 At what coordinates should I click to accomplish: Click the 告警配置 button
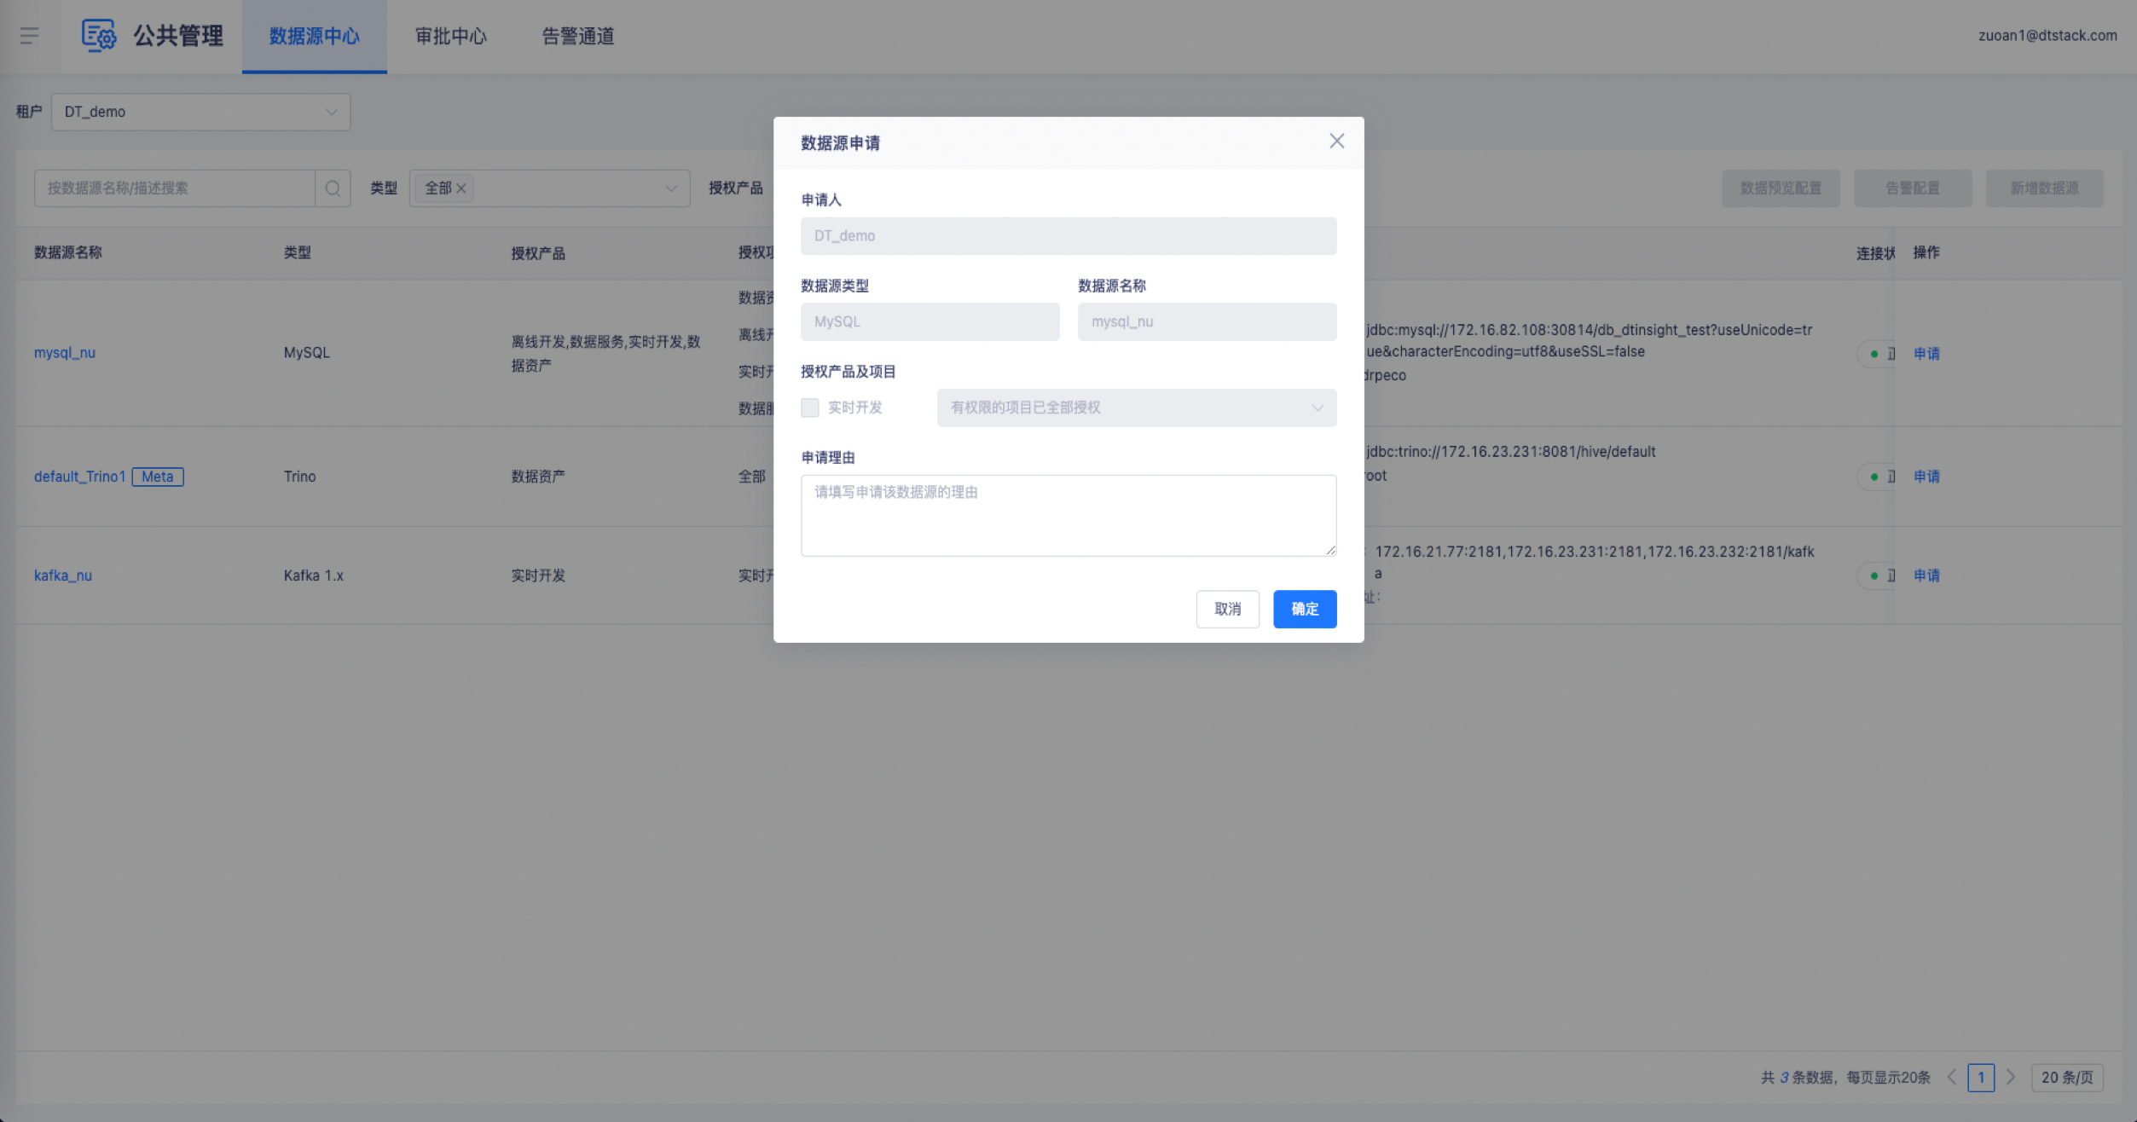coord(1913,188)
